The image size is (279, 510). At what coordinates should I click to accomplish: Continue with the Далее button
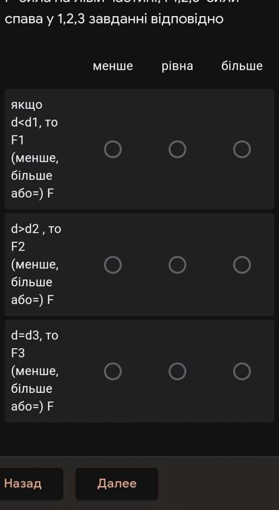coord(117,483)
